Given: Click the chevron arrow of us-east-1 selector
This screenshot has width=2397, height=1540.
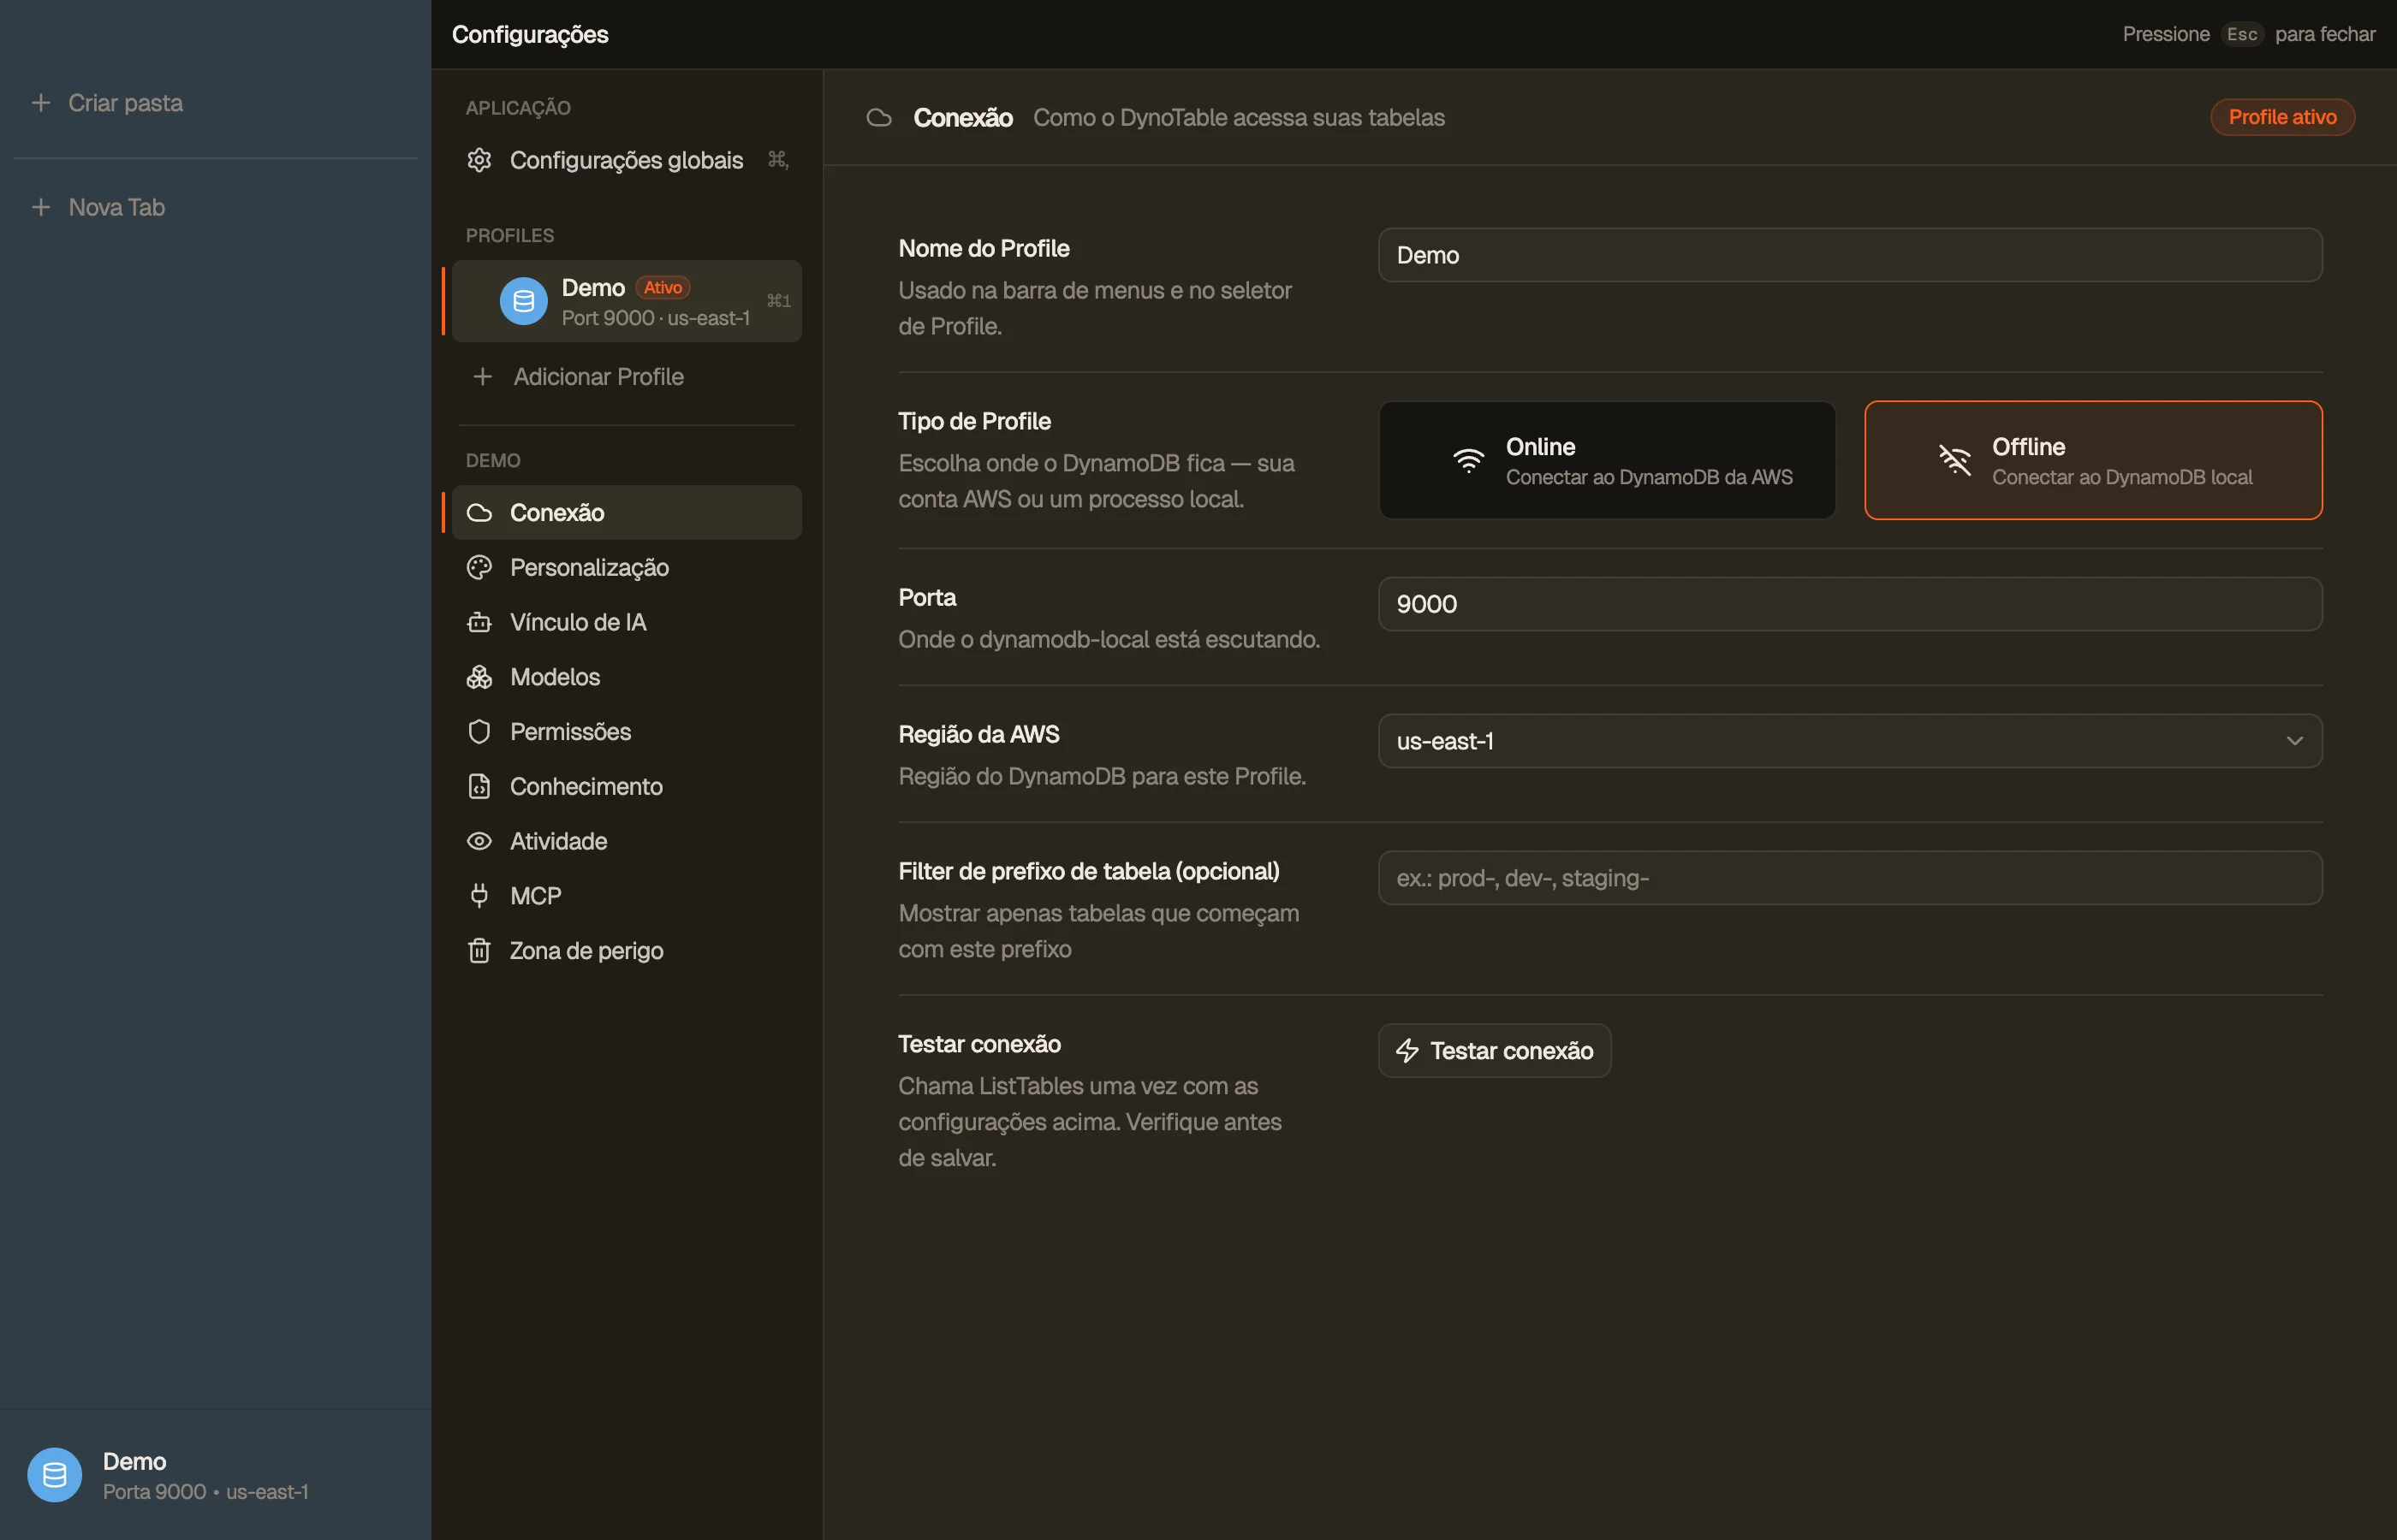Looking at the screenshot, I should tap(2295, 741).
